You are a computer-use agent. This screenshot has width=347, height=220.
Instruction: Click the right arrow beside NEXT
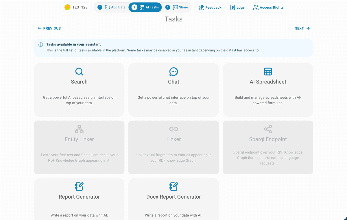308,28
